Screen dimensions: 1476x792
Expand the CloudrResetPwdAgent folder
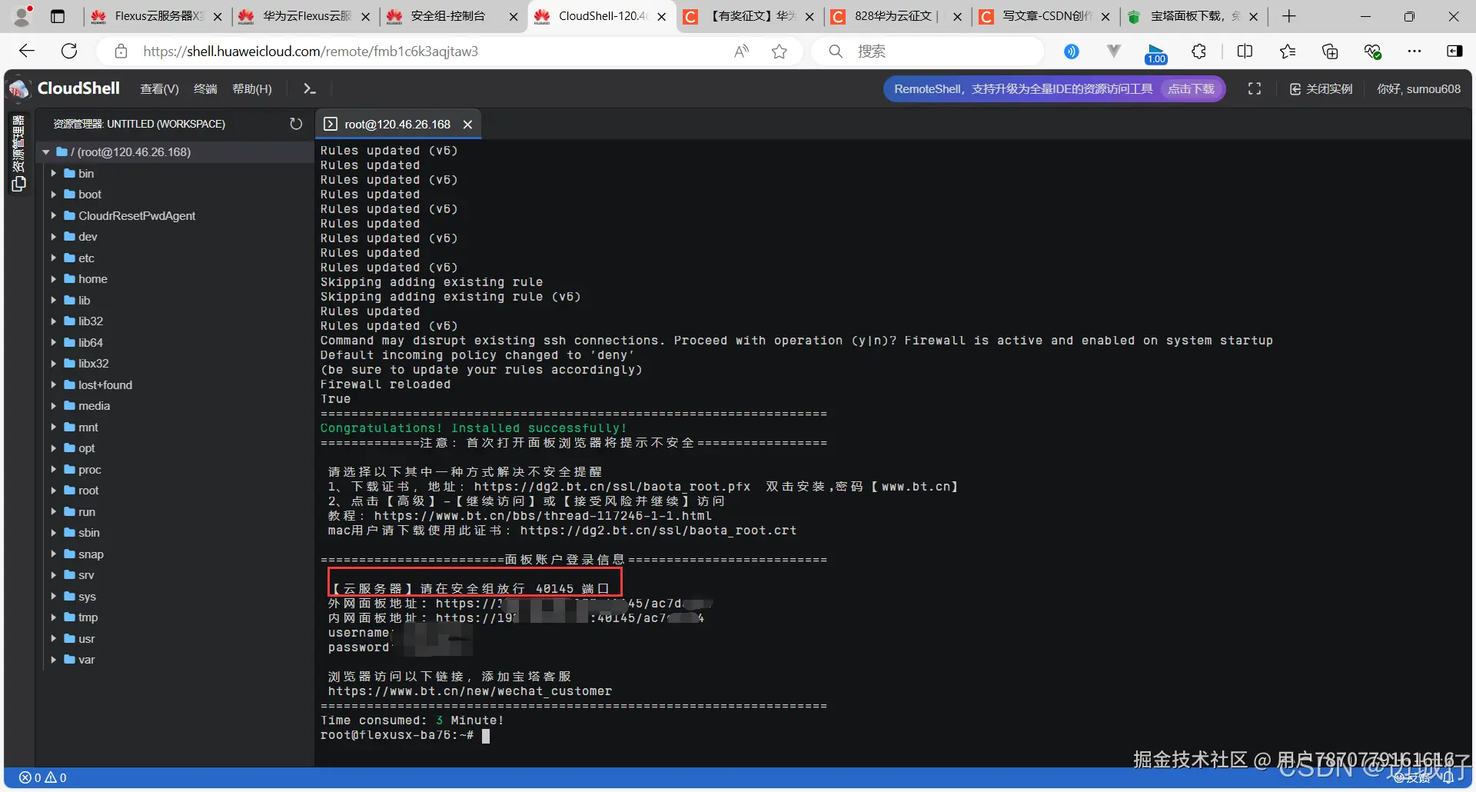[54, 216]
